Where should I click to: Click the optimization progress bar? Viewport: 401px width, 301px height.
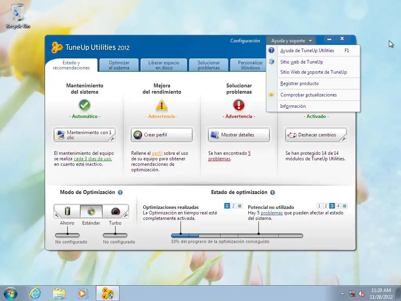tap(237, 236)
